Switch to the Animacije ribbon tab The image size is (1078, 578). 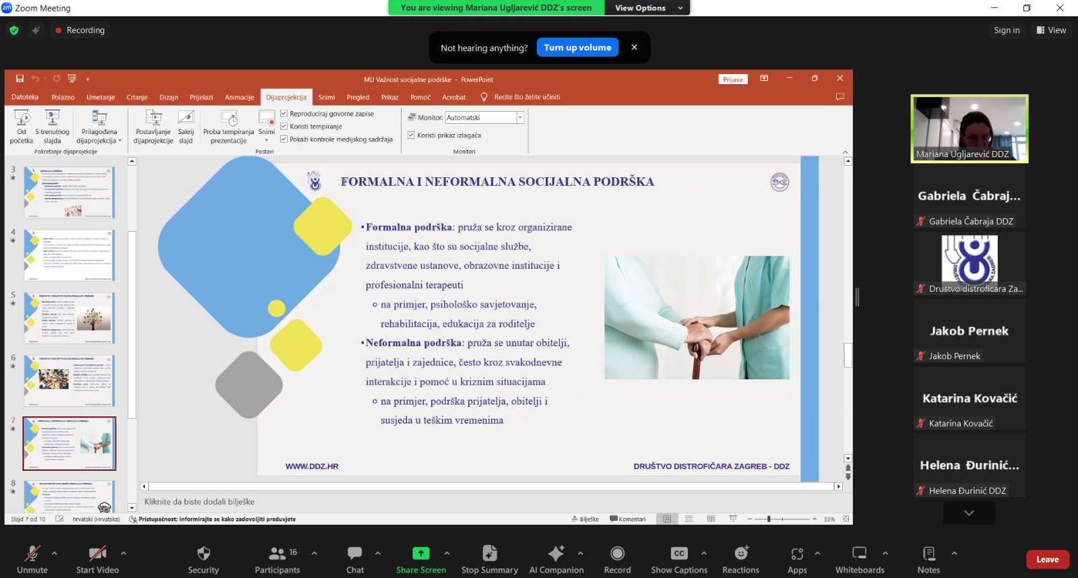tap(239, 98)
